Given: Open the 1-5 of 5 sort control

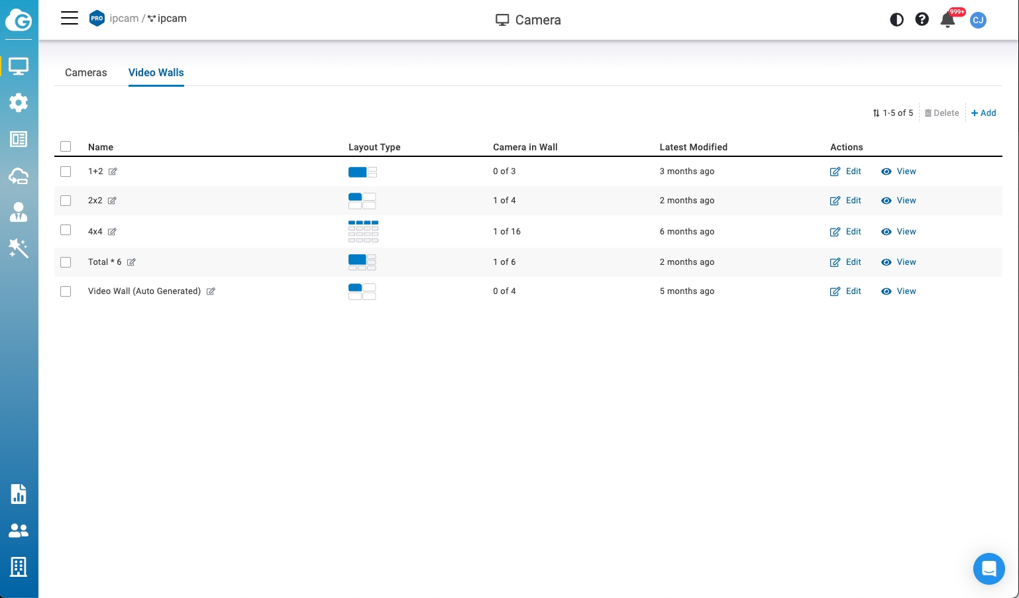Looking at the screenshot, I should pos(892,113).
